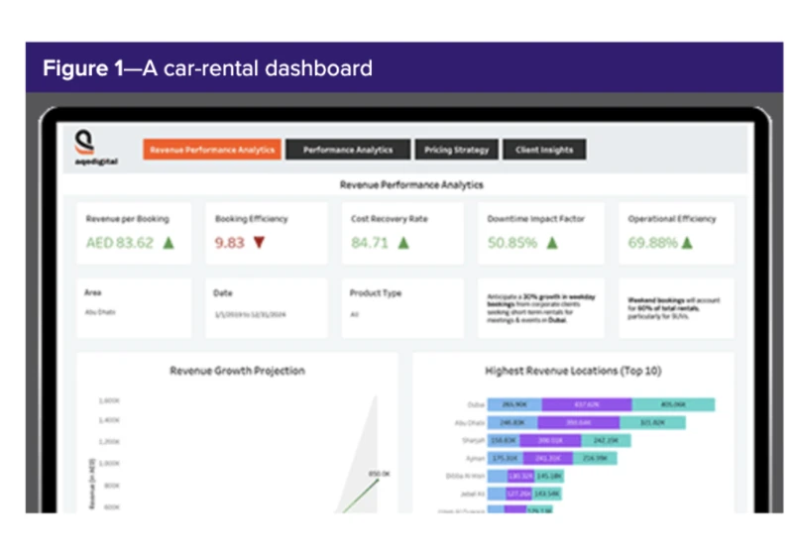Screen dimensions: 793x555
Task: Select the 84.71 Cost Recovery value
Action: click(370, 243)
